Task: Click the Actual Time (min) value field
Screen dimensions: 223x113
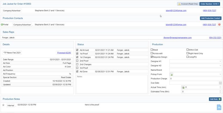Action: [x=202, y=87]
